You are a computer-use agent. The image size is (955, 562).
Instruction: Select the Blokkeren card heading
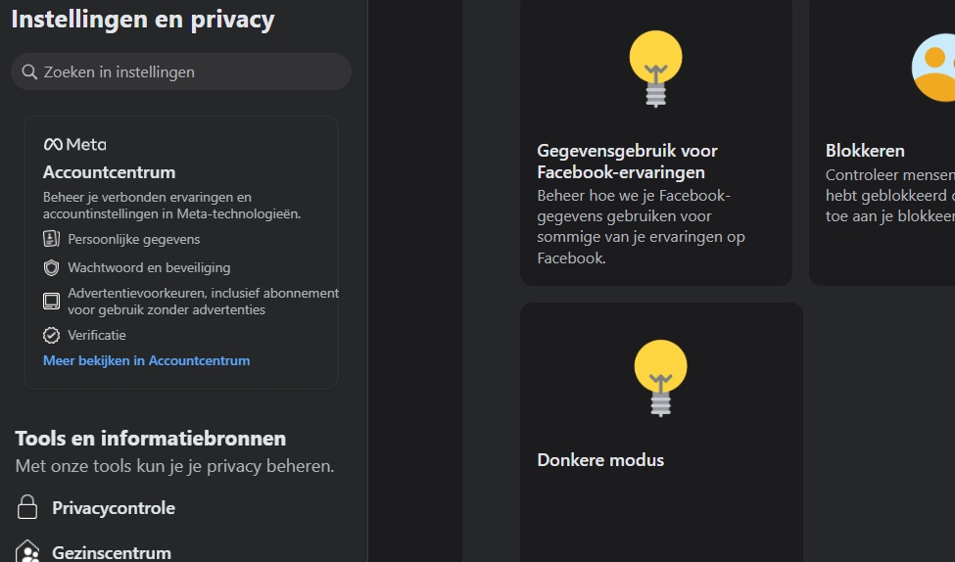[865, 151]
